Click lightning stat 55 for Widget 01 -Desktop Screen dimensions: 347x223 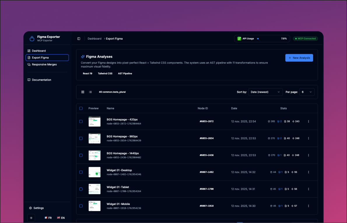[x=294, y=172]
